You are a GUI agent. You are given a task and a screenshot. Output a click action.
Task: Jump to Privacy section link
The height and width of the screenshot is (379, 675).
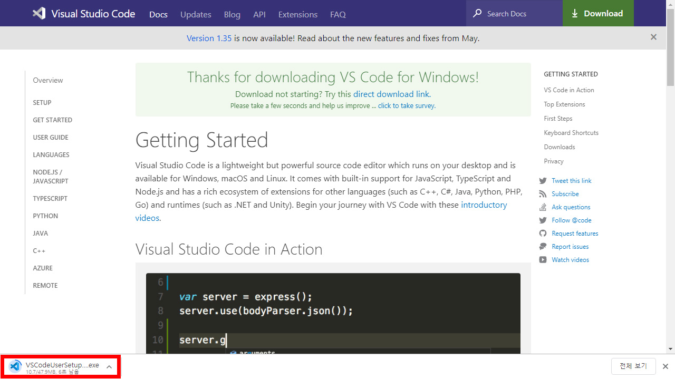[x=554, y=161]
